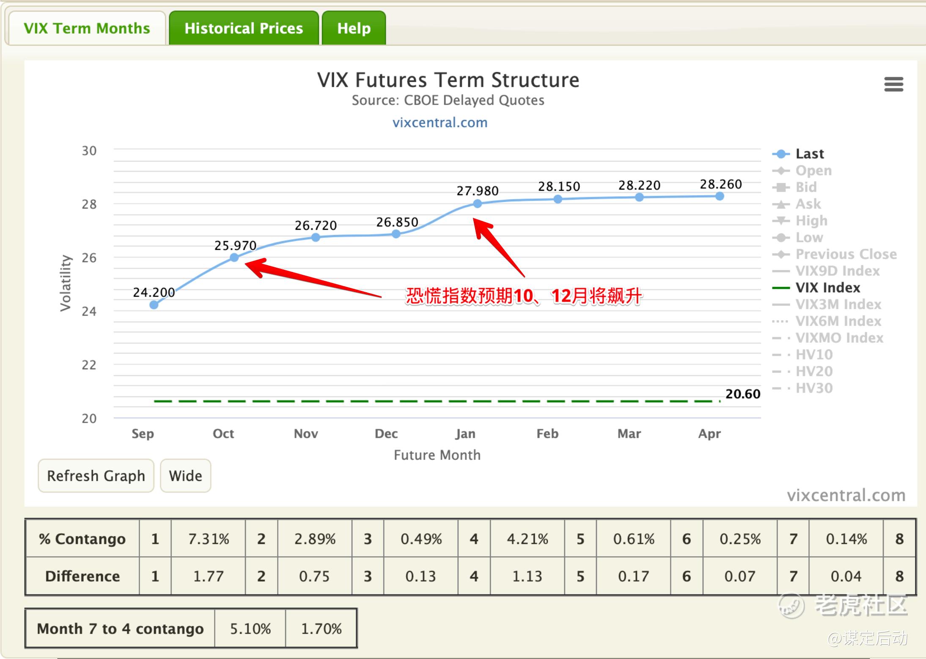Select the 5.10% contango value
Viewport: 926px width, 659px height.
[250, 629]
